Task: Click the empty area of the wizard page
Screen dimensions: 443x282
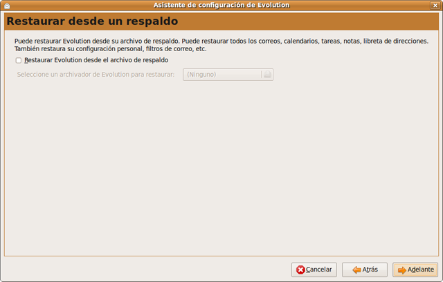Action: tap(221, 173)
